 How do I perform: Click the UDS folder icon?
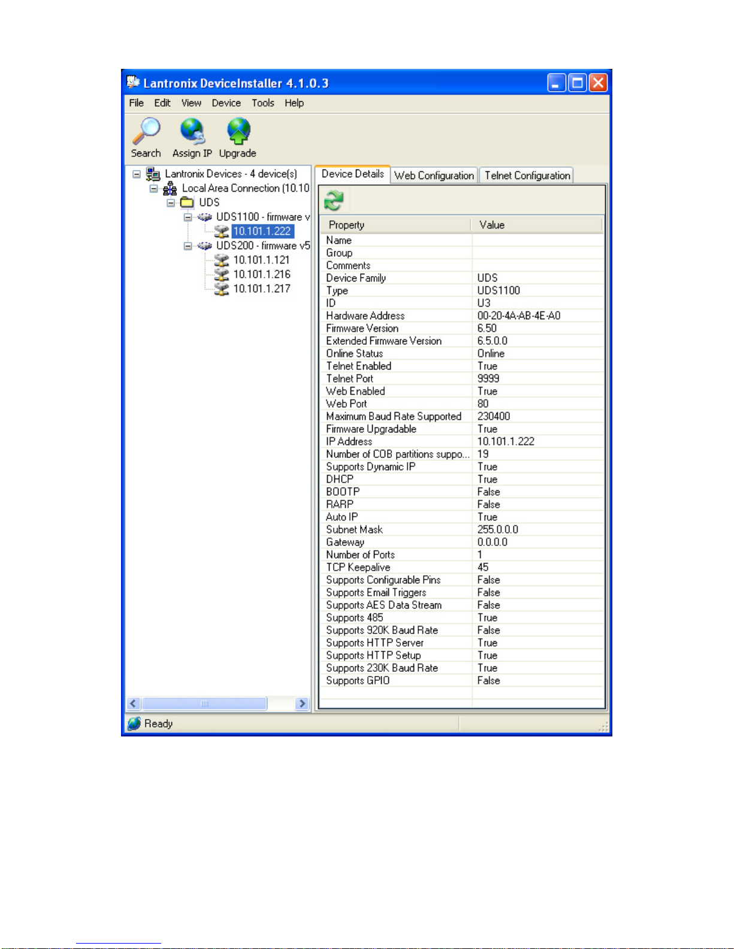187,202
